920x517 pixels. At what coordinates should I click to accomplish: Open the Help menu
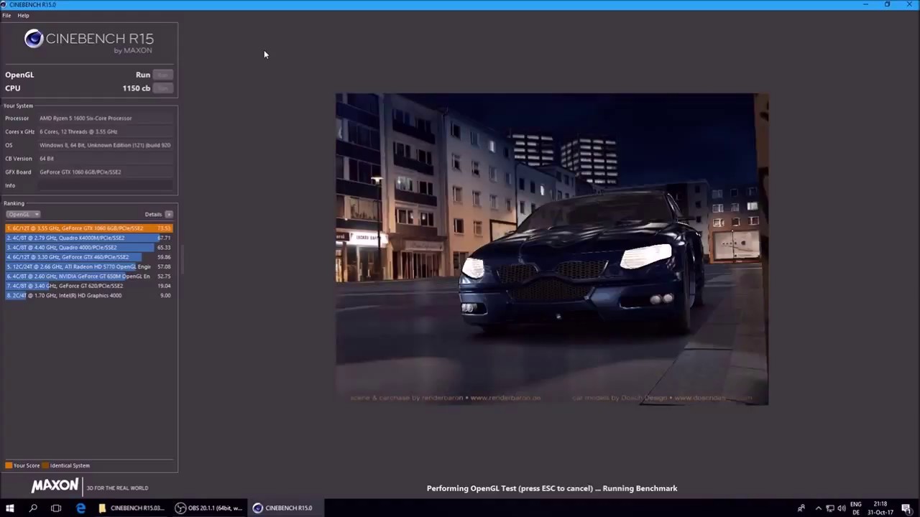click(x=23, y=15)
